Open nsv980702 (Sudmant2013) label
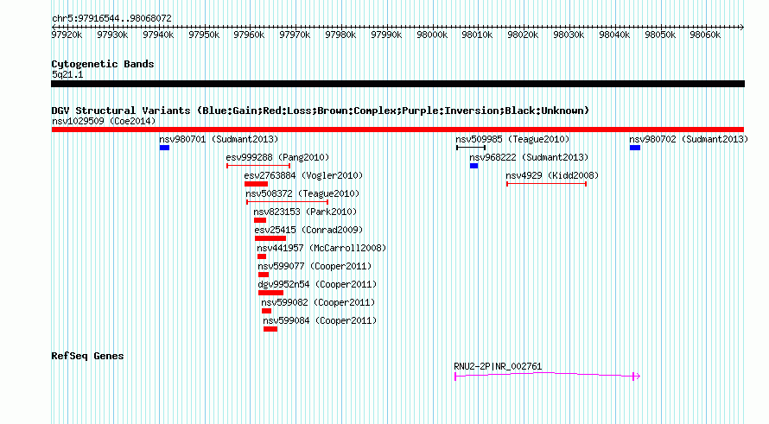This screenshot has height=424, width=769. coord(689,139)
